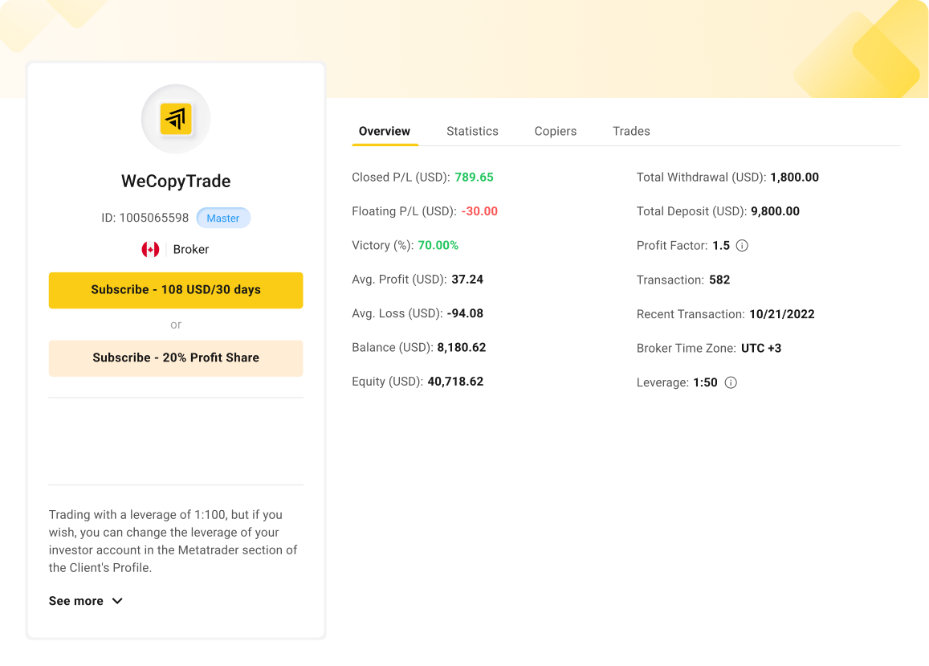Choose Subscribe - 20% Profit Share

176,358
